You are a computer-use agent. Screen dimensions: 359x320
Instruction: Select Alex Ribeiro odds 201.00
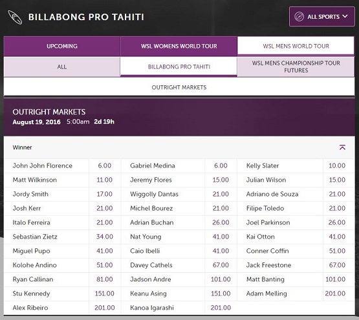tap(105, 308)
